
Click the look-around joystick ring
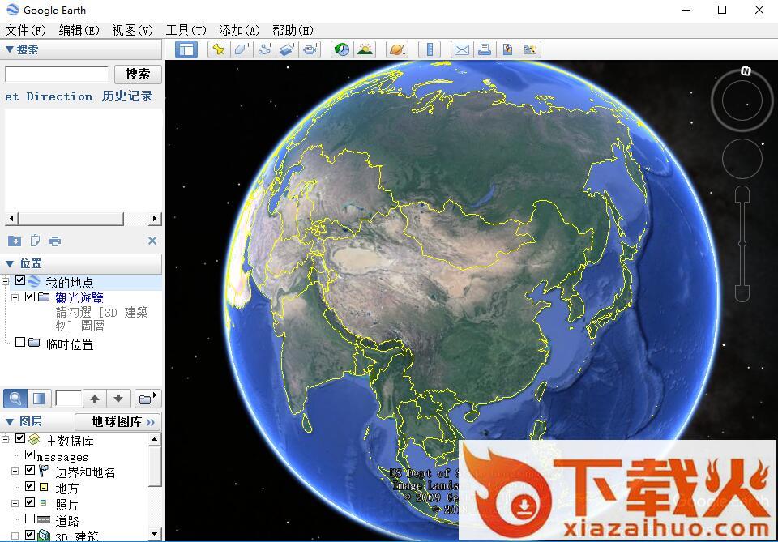coord(742,100)
